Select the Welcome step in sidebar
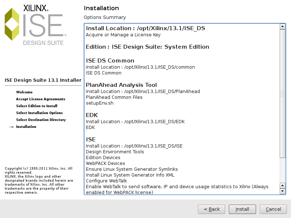This screenshot has width=291, height=218. (x=24, y=92)
